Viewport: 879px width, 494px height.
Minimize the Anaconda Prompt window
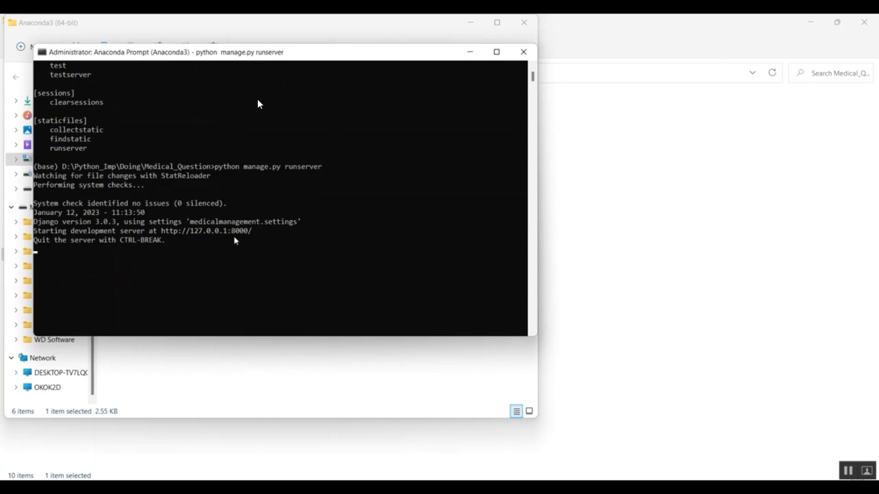pyautogui.click(x=470, y=52)
